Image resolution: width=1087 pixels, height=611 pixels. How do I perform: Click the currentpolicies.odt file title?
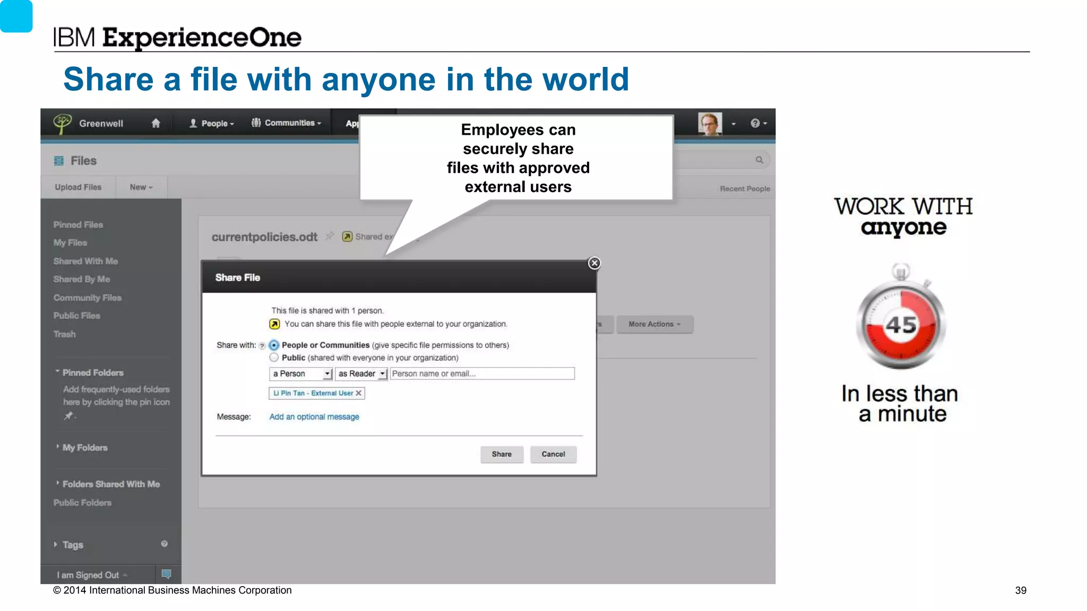(264, 237)
